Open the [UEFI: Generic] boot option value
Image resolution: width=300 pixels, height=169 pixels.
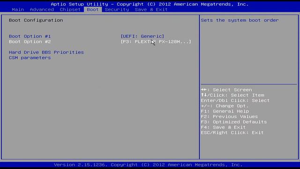[x=142, y=36]
